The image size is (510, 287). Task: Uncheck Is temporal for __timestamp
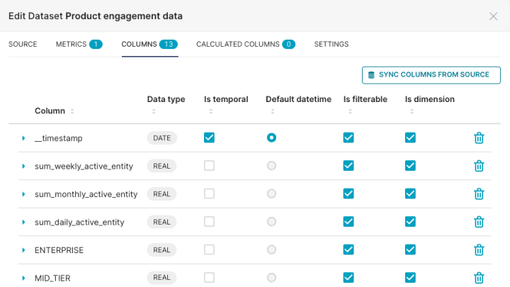[x=209, y=137]
